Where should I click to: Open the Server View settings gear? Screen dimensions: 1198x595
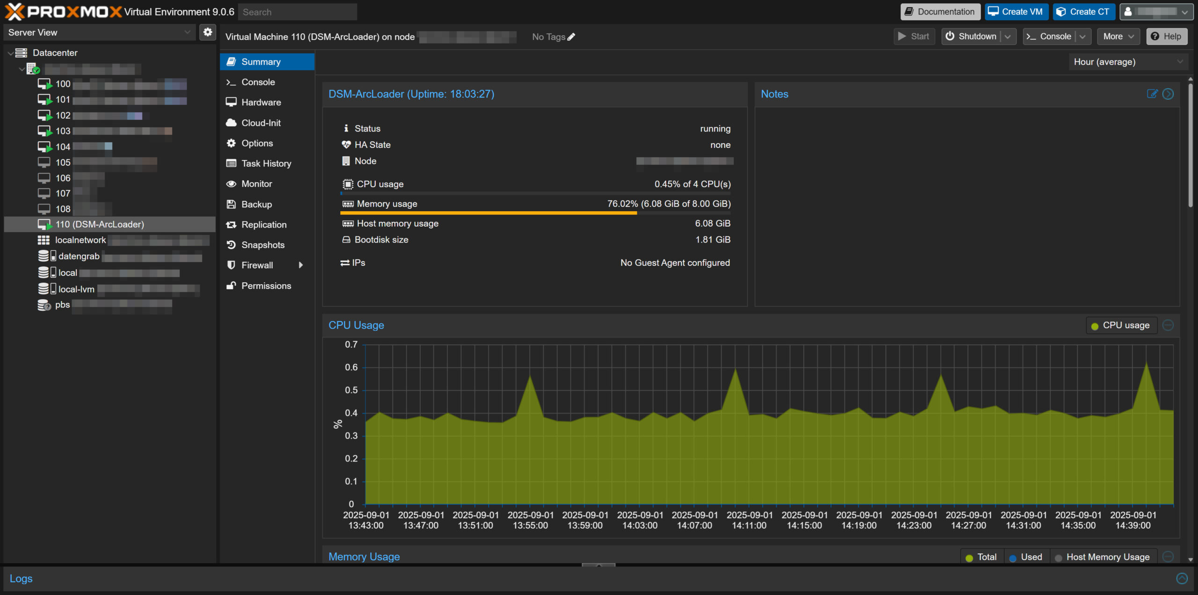click(207, 32)
